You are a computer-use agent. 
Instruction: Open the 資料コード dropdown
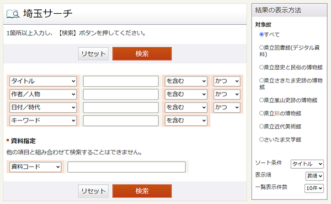35,167
